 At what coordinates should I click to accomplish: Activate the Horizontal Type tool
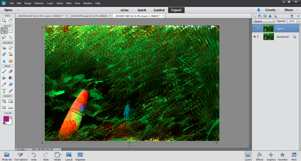4,91
